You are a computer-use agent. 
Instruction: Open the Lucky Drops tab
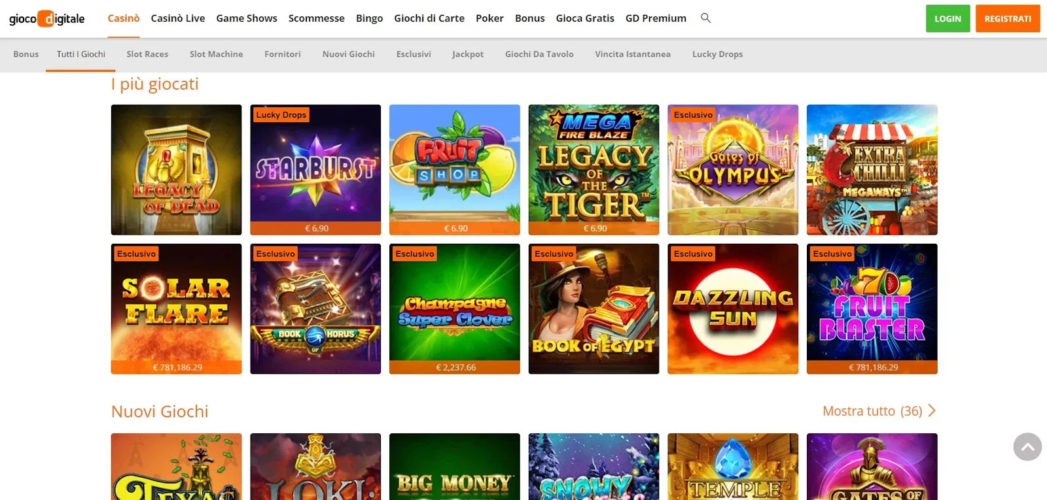coord(717,54)
